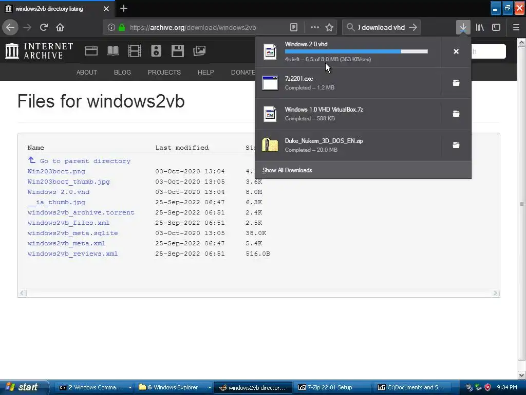Open a new browser tab

[124, 8]
